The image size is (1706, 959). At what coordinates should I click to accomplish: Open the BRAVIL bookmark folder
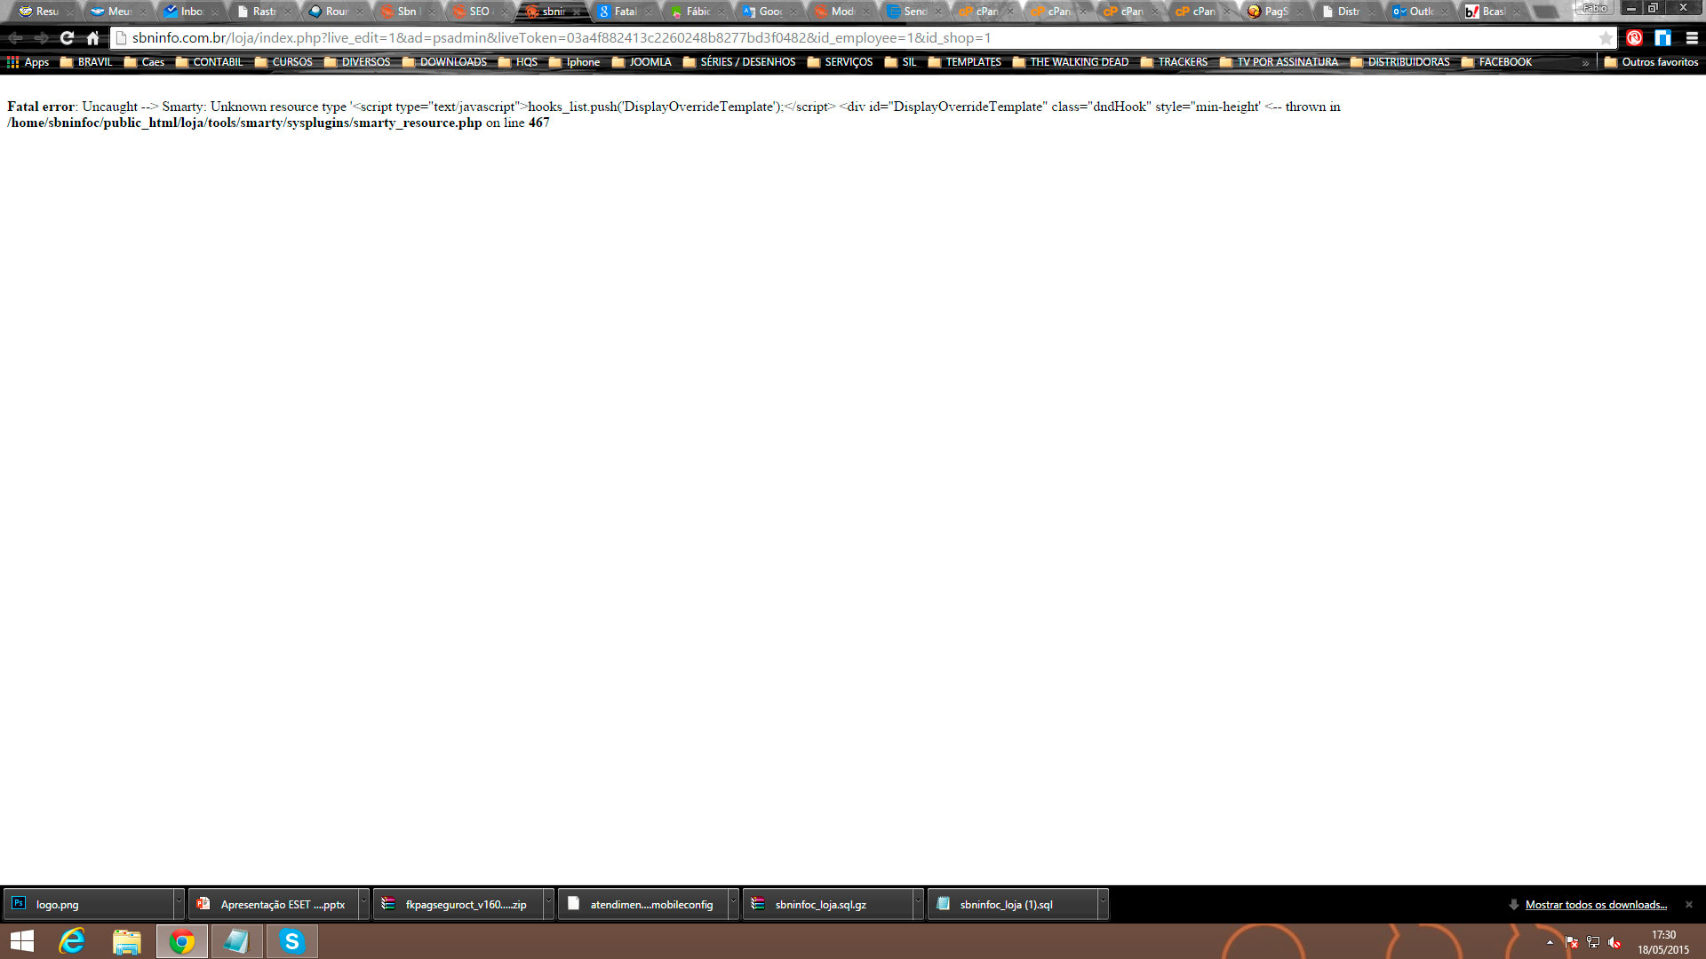86,62
